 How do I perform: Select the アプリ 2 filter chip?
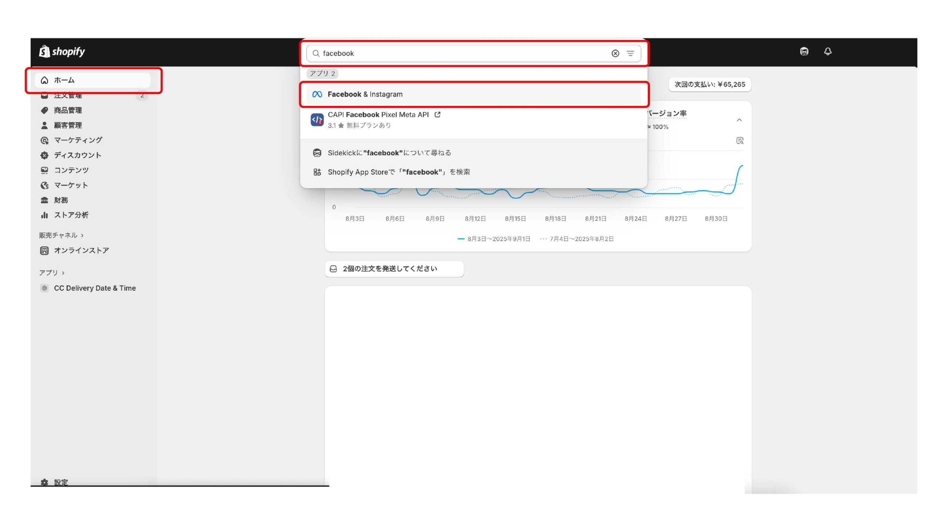322,74
